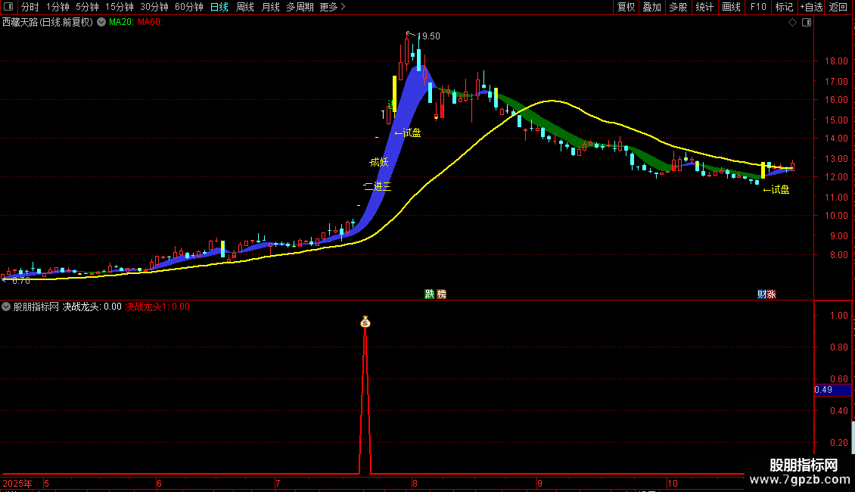This screenshot has height=492, width=855.
Task: Click the MA60 indicator label
Action: point(150,23)
